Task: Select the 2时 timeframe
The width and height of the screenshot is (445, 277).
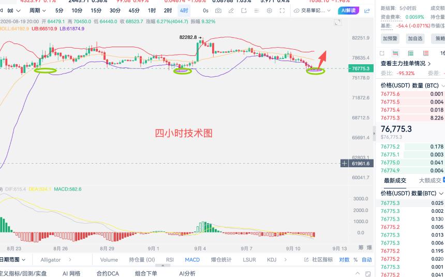Action: coord(168,10)
